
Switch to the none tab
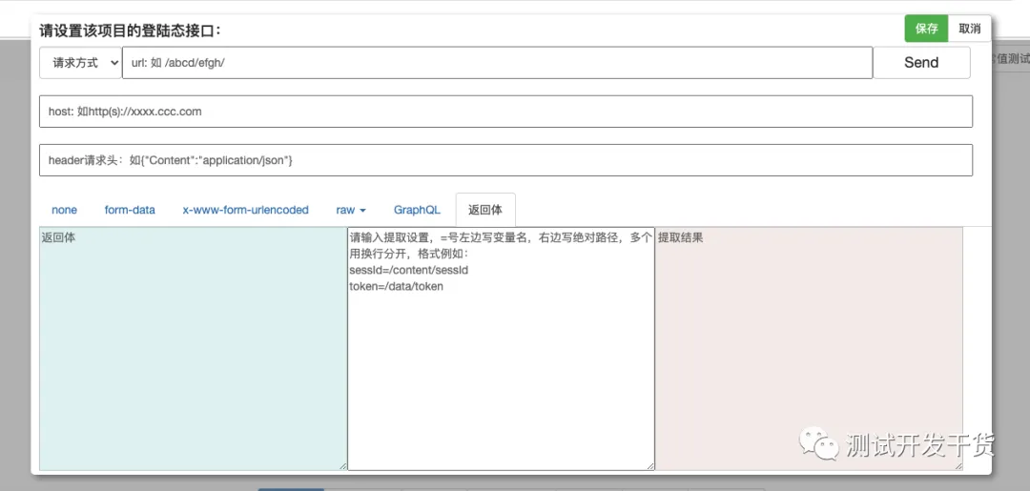click(x=65, y=210)
